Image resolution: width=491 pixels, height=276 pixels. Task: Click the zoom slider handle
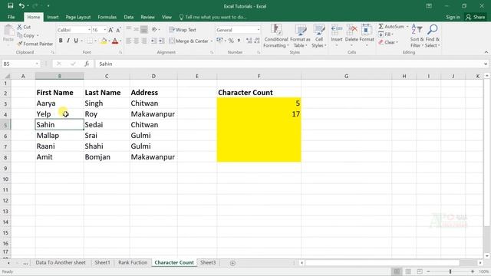pyautogui.click(x=450, y=271)
